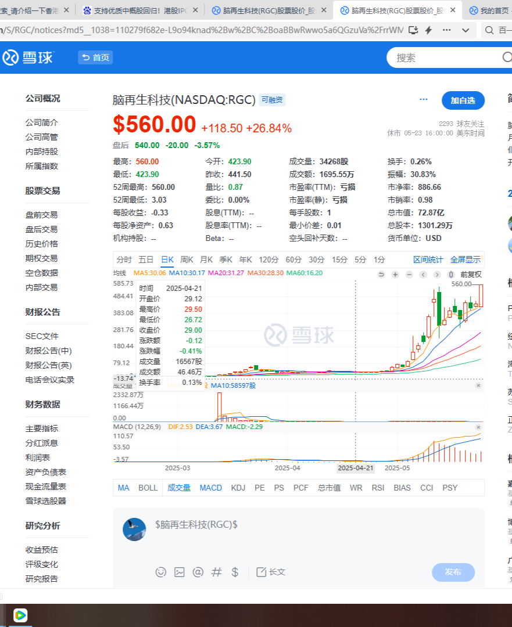Add stock with the 加自选 button
Viewport: 512px width, 627px height.
pos(463,100)
